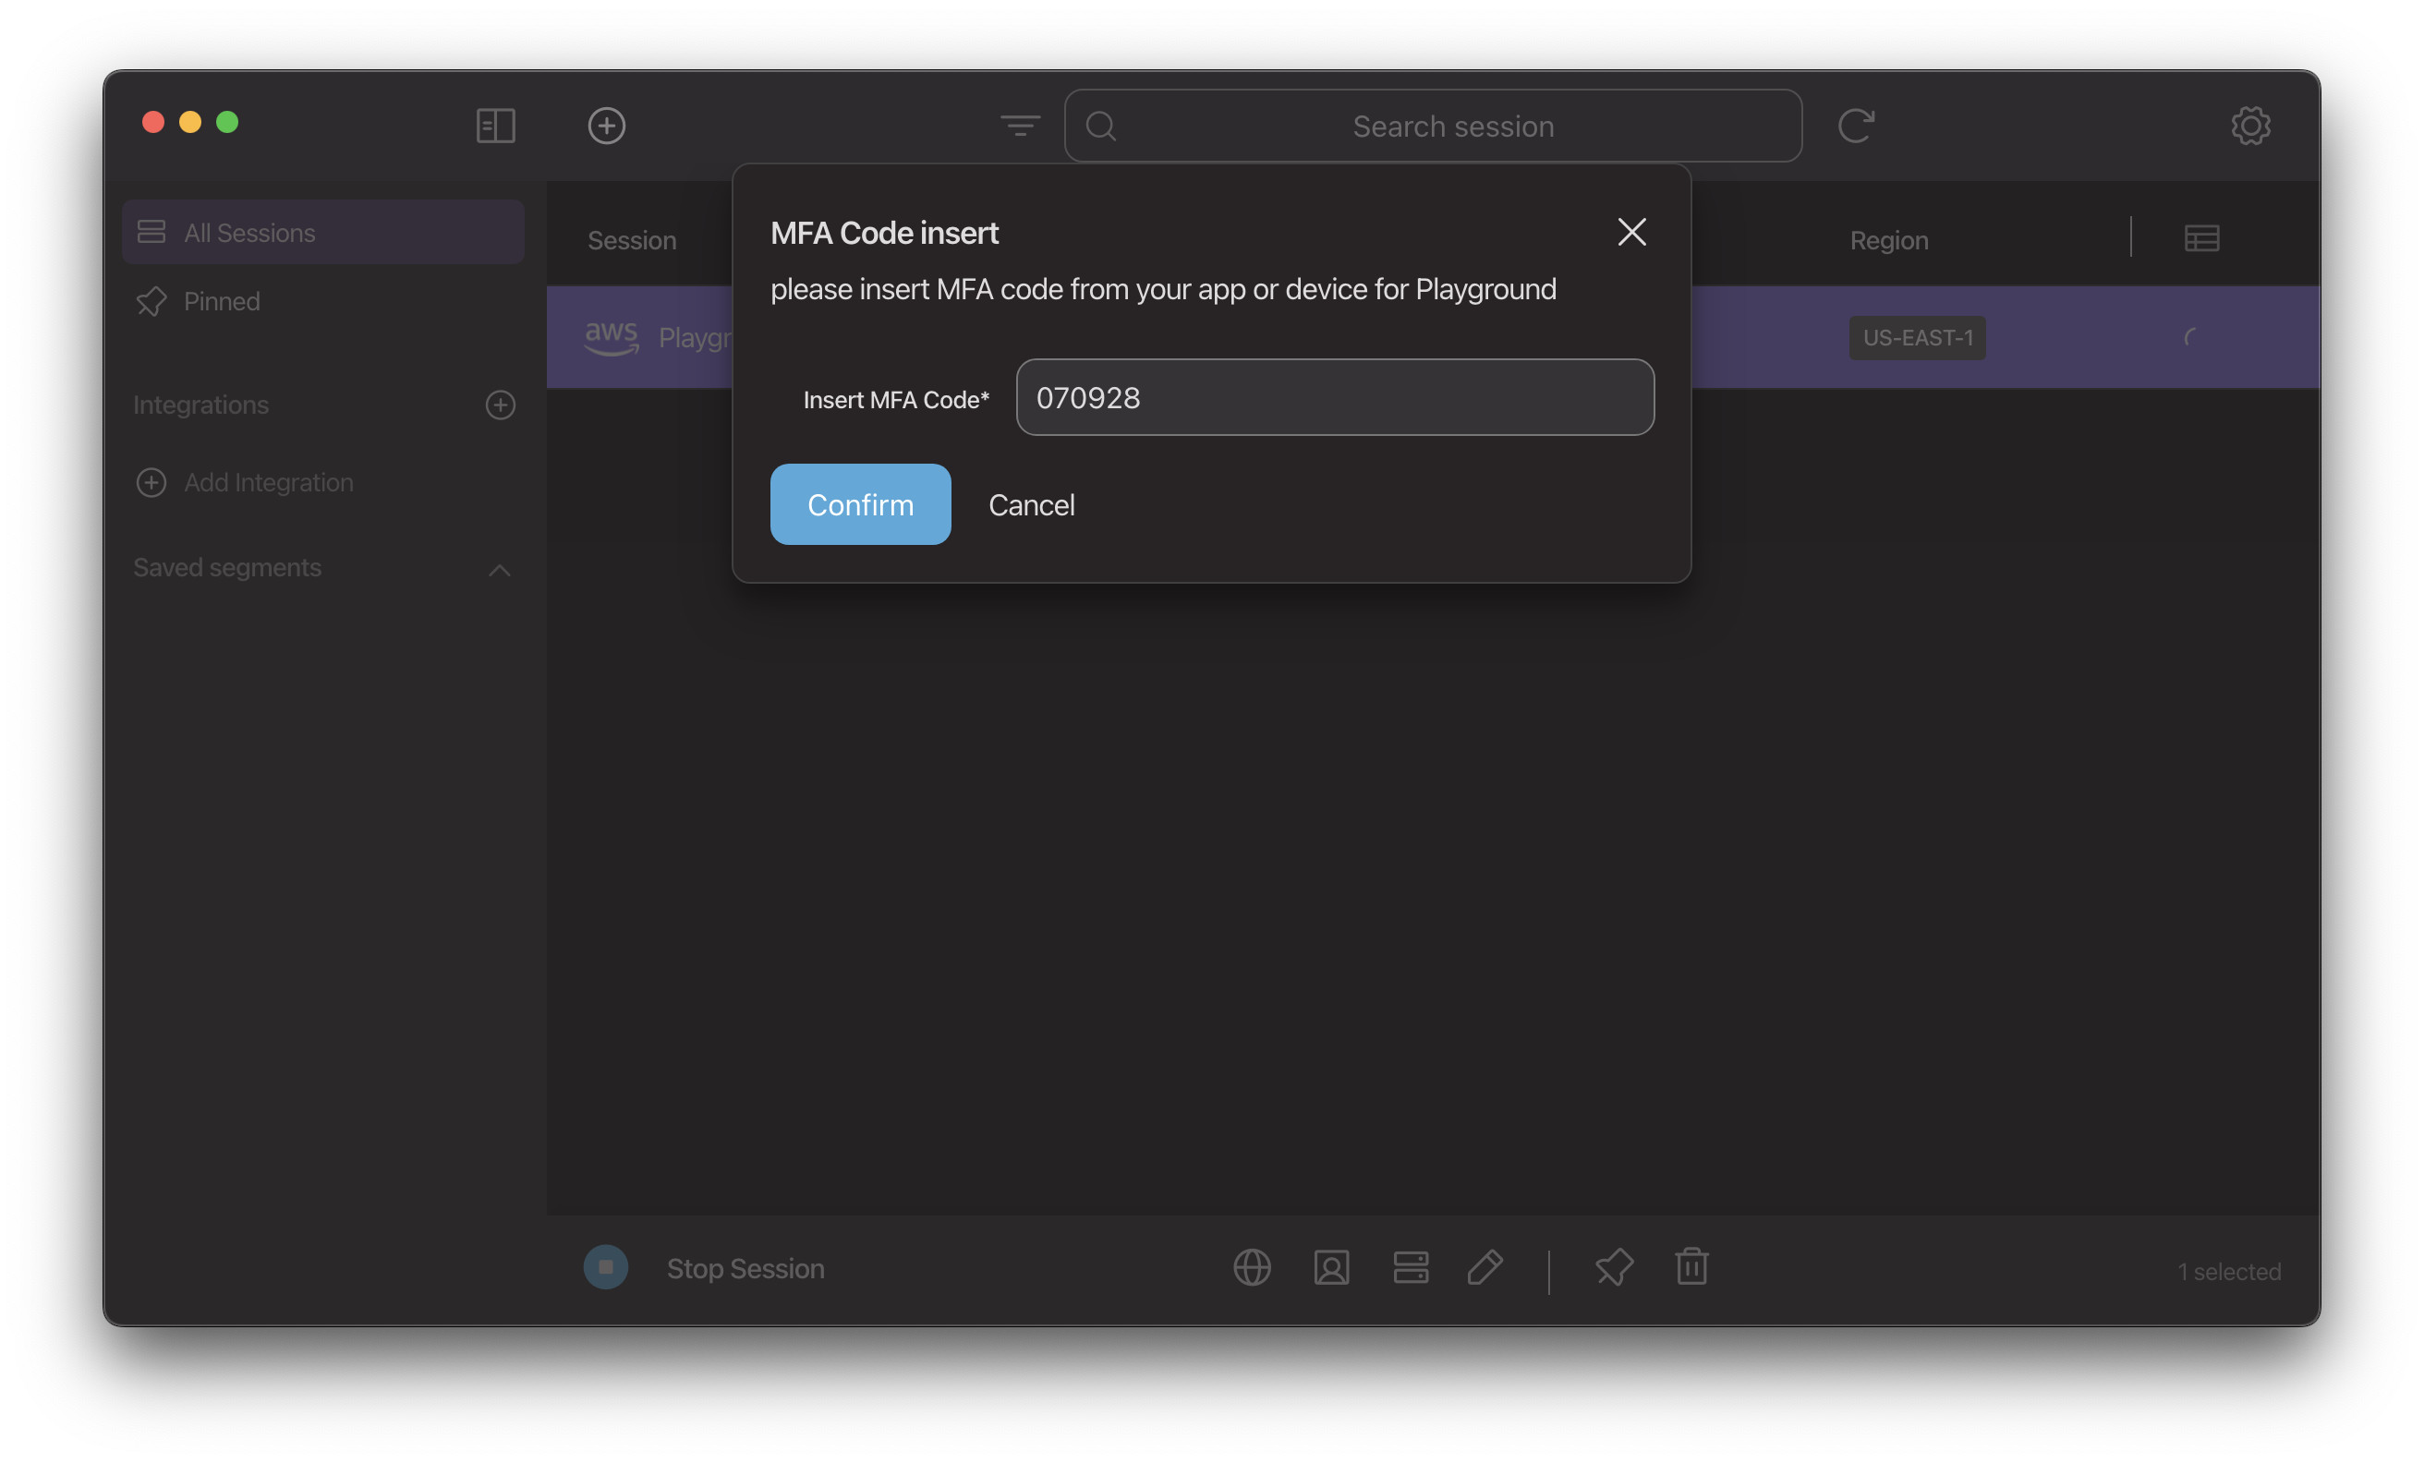Screen dimensions: 2424x1463
Task: Collapse the Saved segments section
Action: [x=499, y=571]
